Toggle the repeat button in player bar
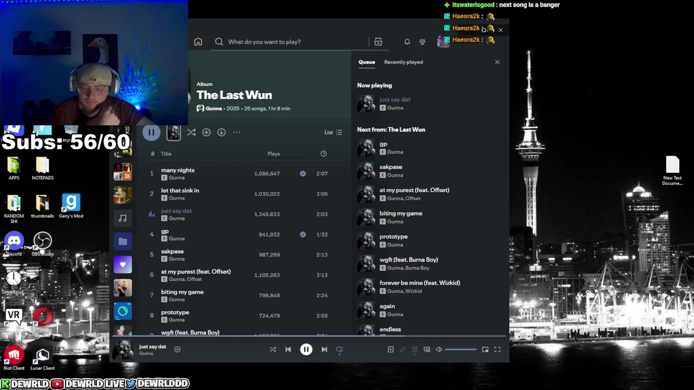Viewport: 694px width, 390px height. click(x=339, y=349)
